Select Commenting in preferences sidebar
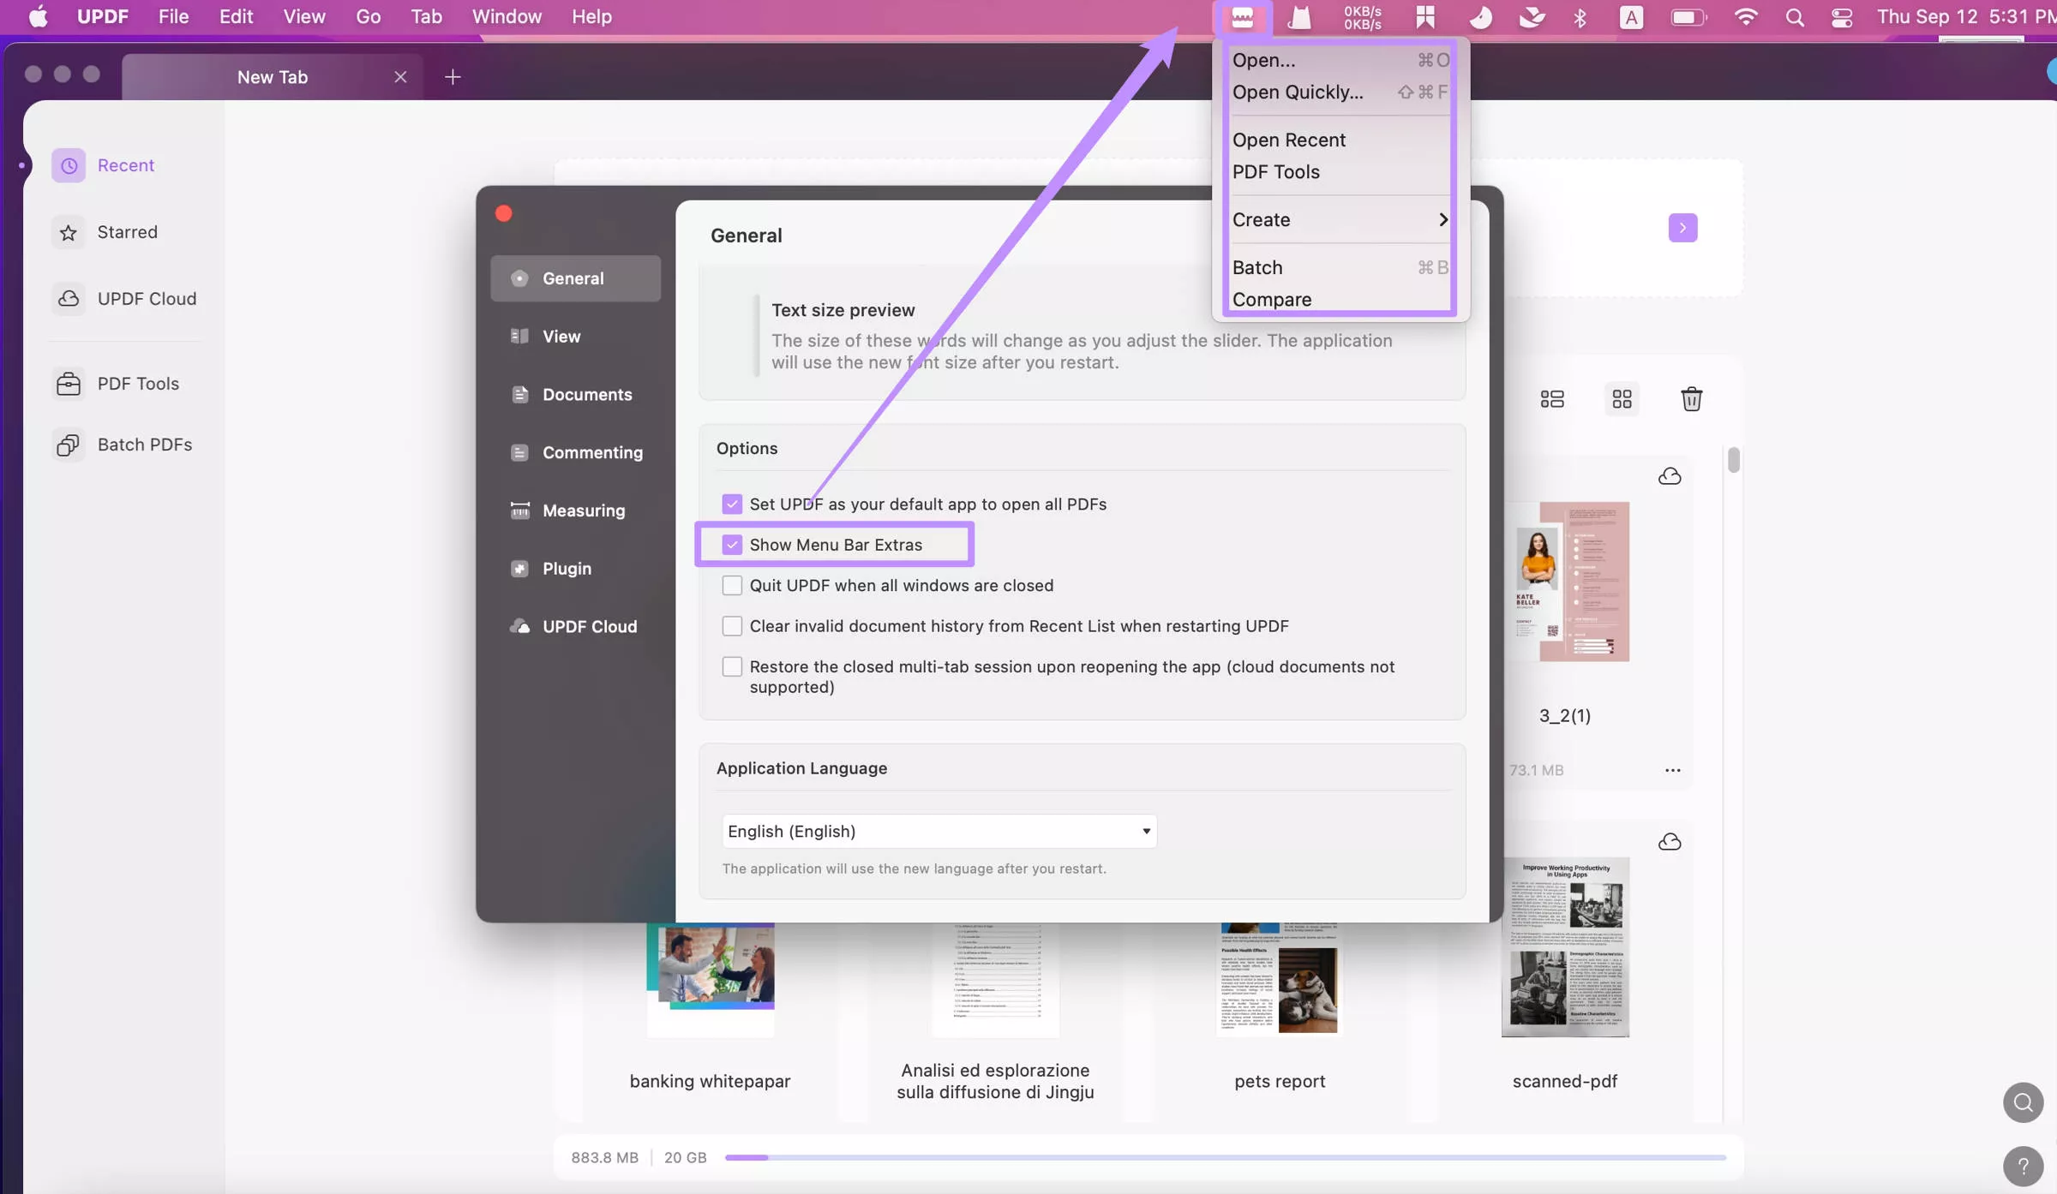The height and width of the screenshot is (1194, 2057). pyautogui.click(x=575, y=452)
